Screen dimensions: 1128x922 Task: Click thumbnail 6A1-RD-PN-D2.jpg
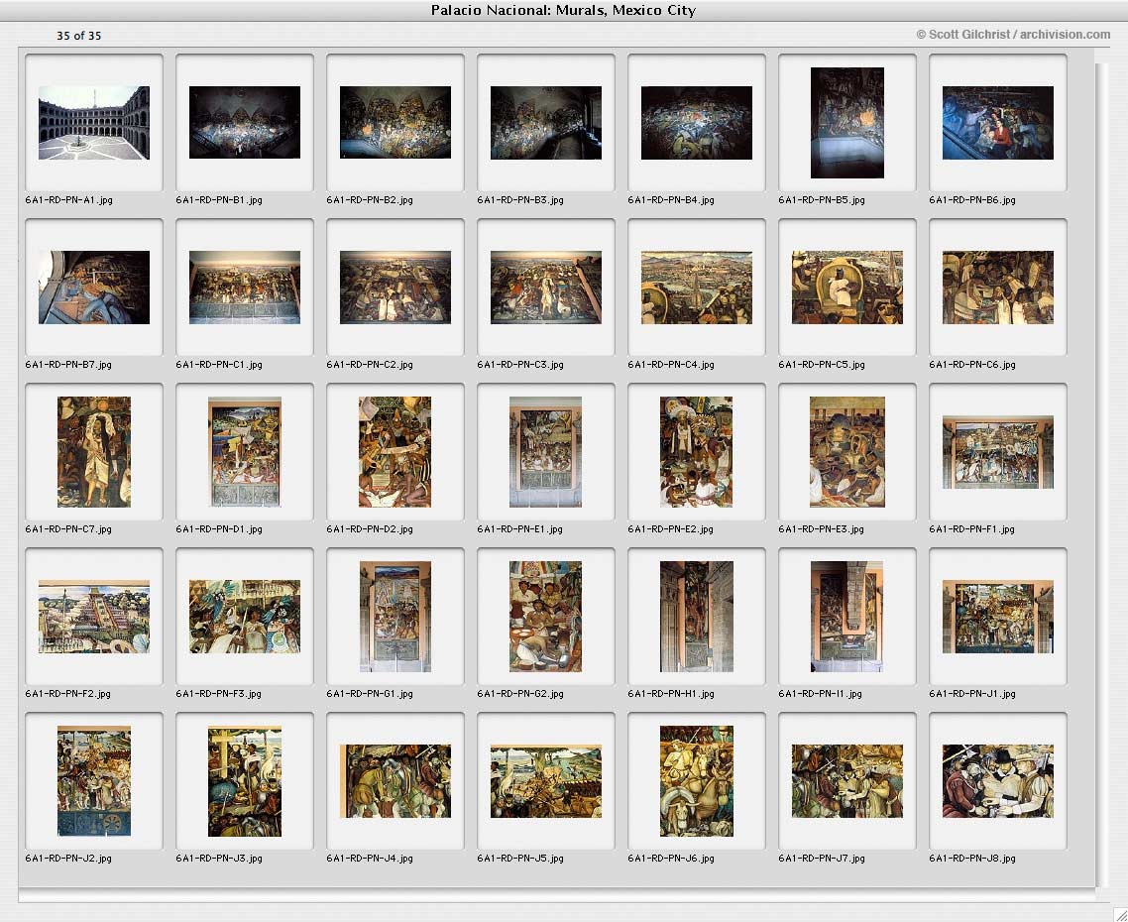395,452
